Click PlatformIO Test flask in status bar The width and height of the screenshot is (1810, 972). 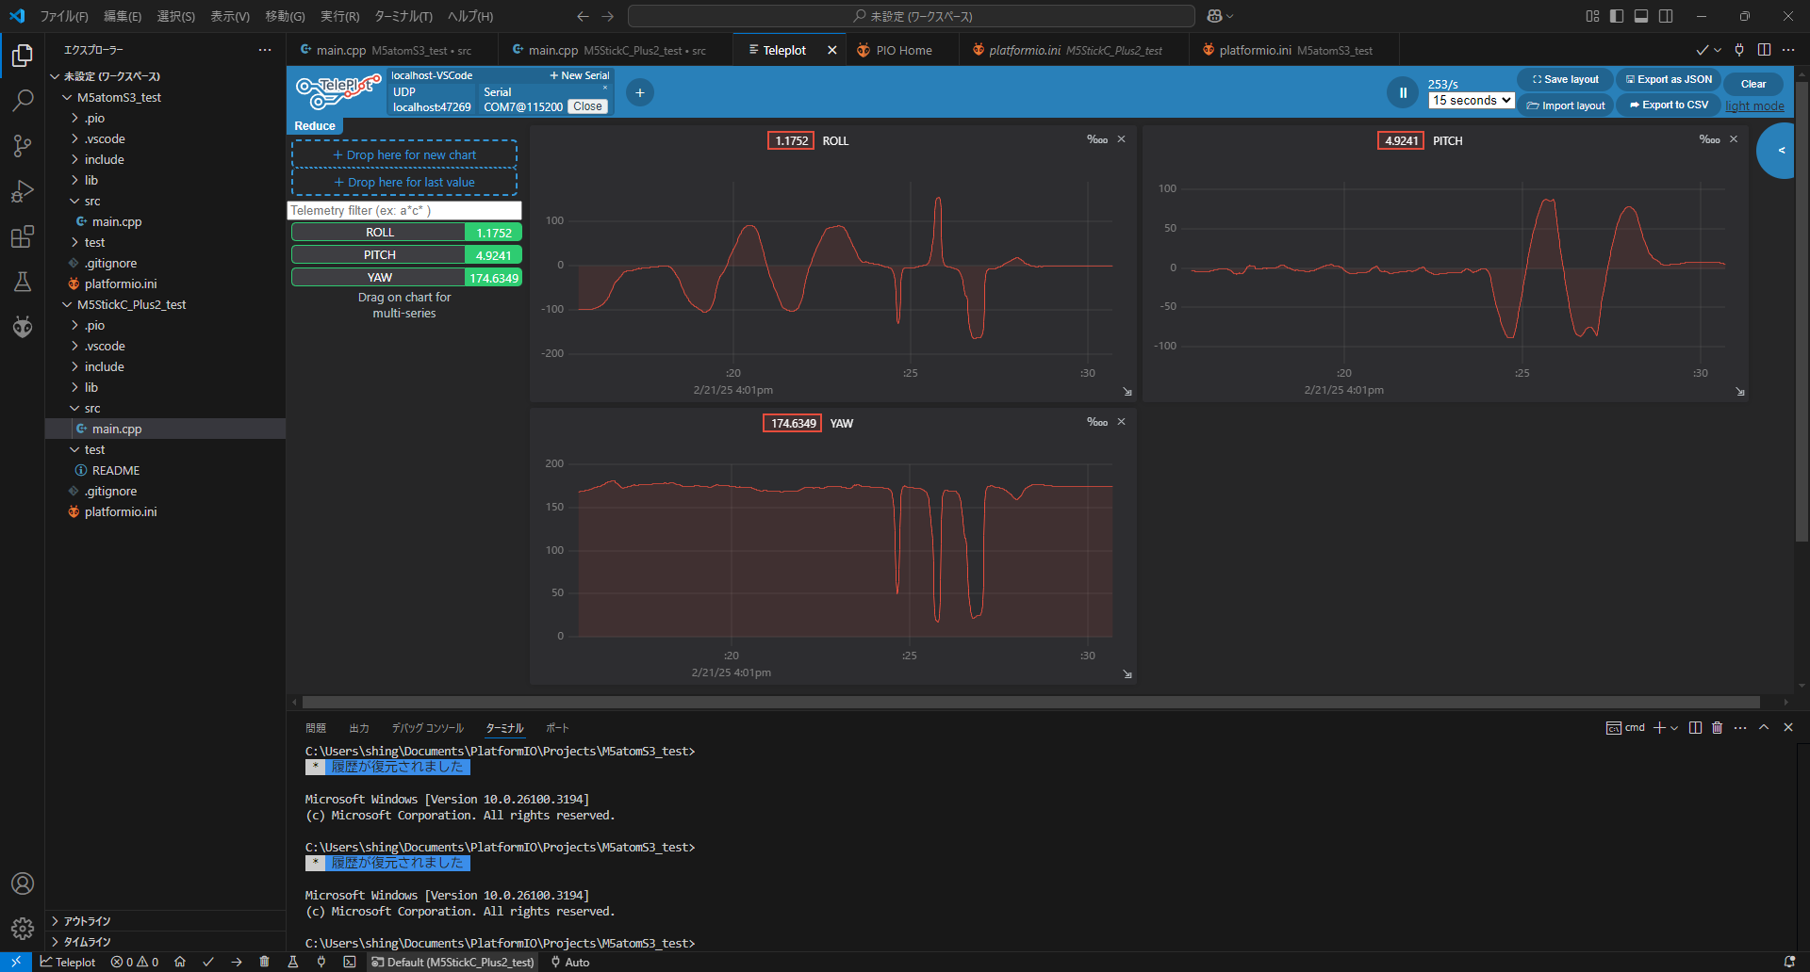coord(293,962)
